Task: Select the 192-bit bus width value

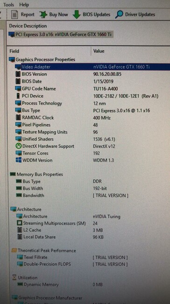Action: tap(100, 188)
